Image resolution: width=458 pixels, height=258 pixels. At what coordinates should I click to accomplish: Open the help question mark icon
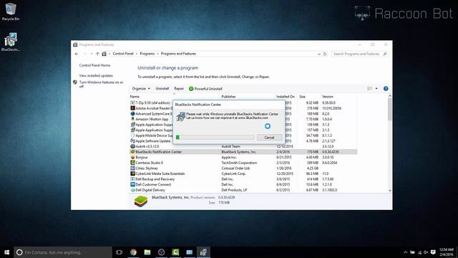(x=386, y=89)
